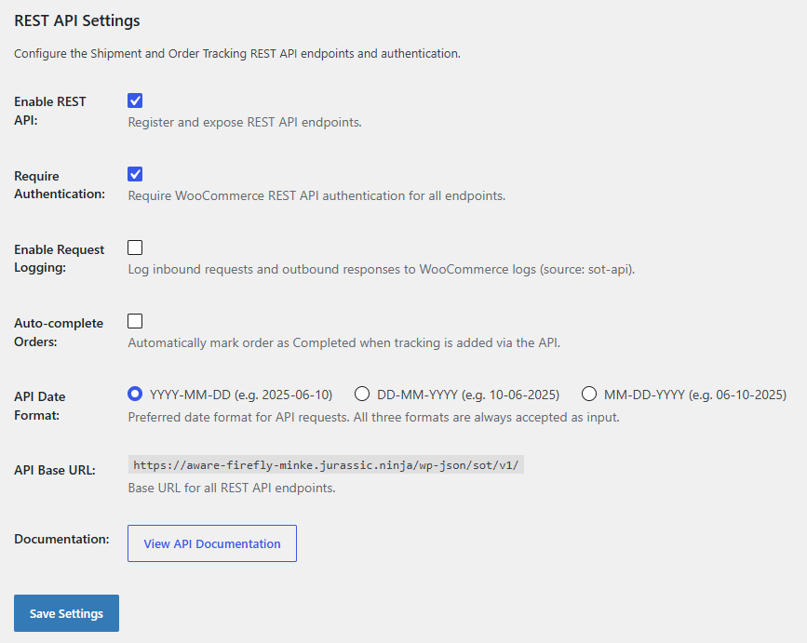807x643 pixels.
Task: Check the Auto-complete Orders checkbox
Action: click(x=135, y=322)
